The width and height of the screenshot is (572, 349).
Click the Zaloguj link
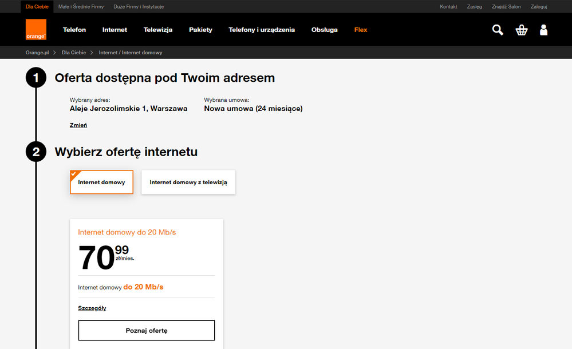point(539,7)
